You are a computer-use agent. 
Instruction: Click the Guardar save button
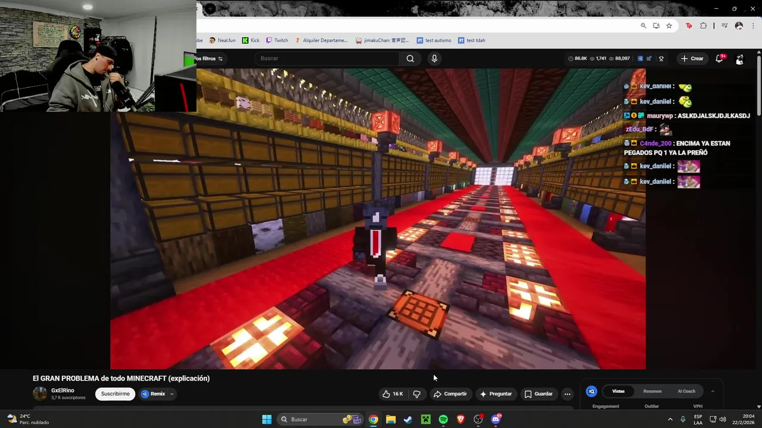tap(538, 394)
